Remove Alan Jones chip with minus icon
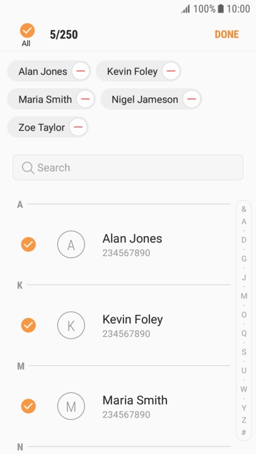Screen dimensions: 256x454 (81, 71)
